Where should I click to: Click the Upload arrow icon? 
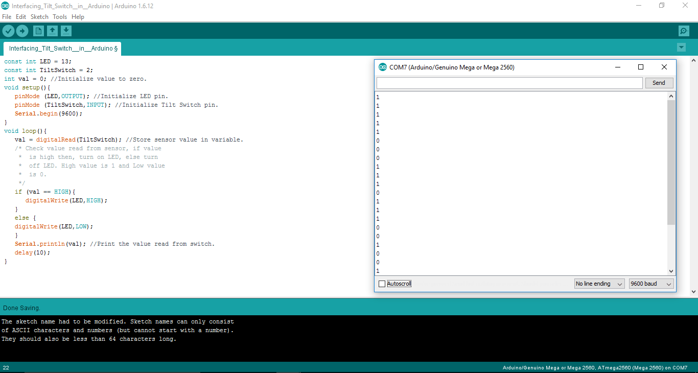[x=22, y=31]
